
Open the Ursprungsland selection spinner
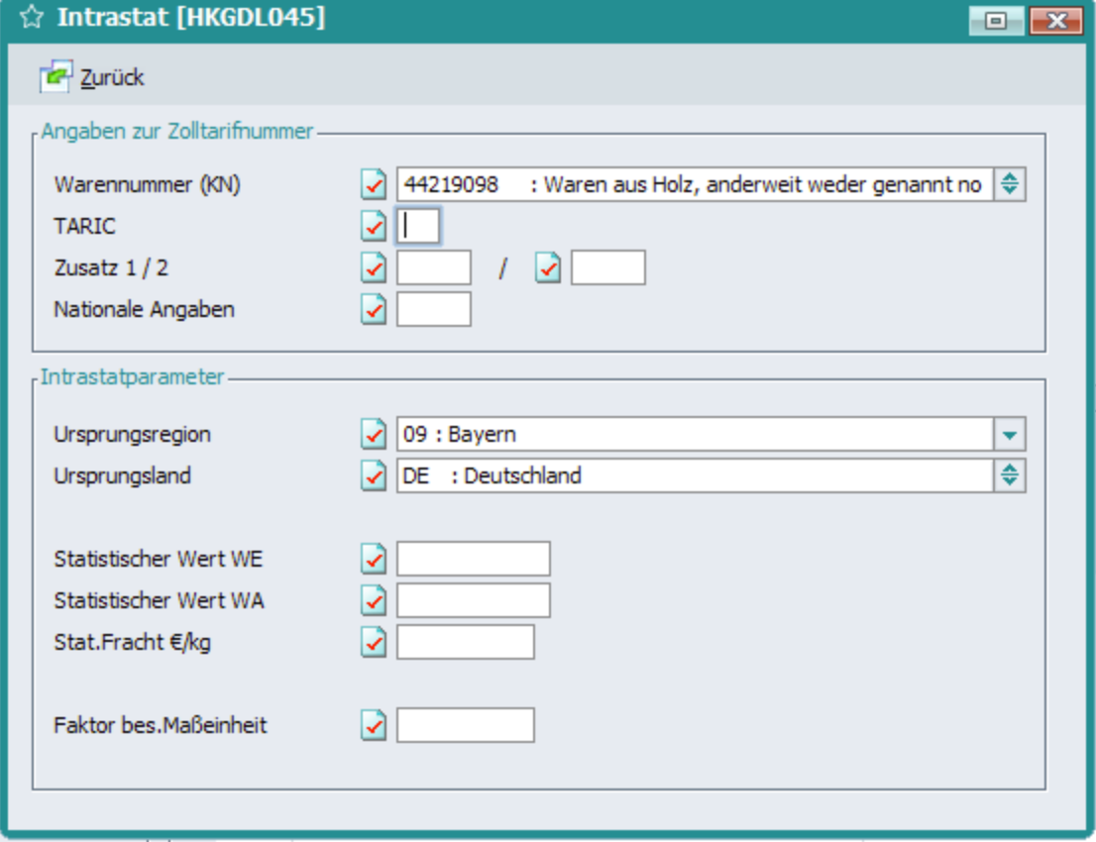[1009, 475]
